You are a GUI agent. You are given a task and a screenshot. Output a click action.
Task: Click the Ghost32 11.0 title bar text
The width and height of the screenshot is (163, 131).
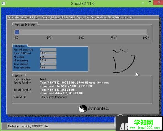coord(82,3)
